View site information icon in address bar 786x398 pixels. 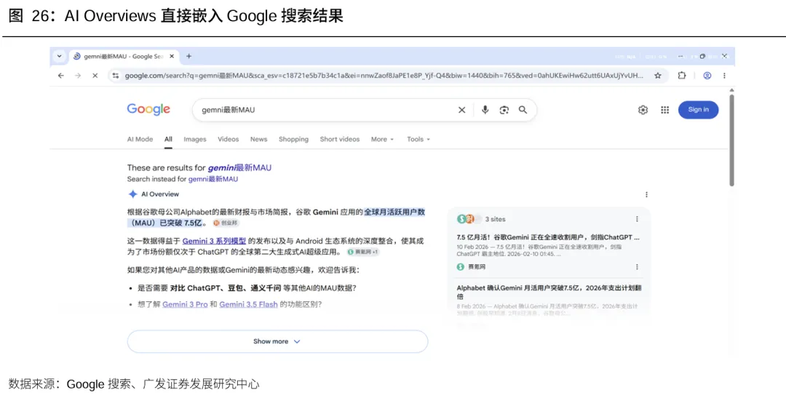(x=116, y=76)
